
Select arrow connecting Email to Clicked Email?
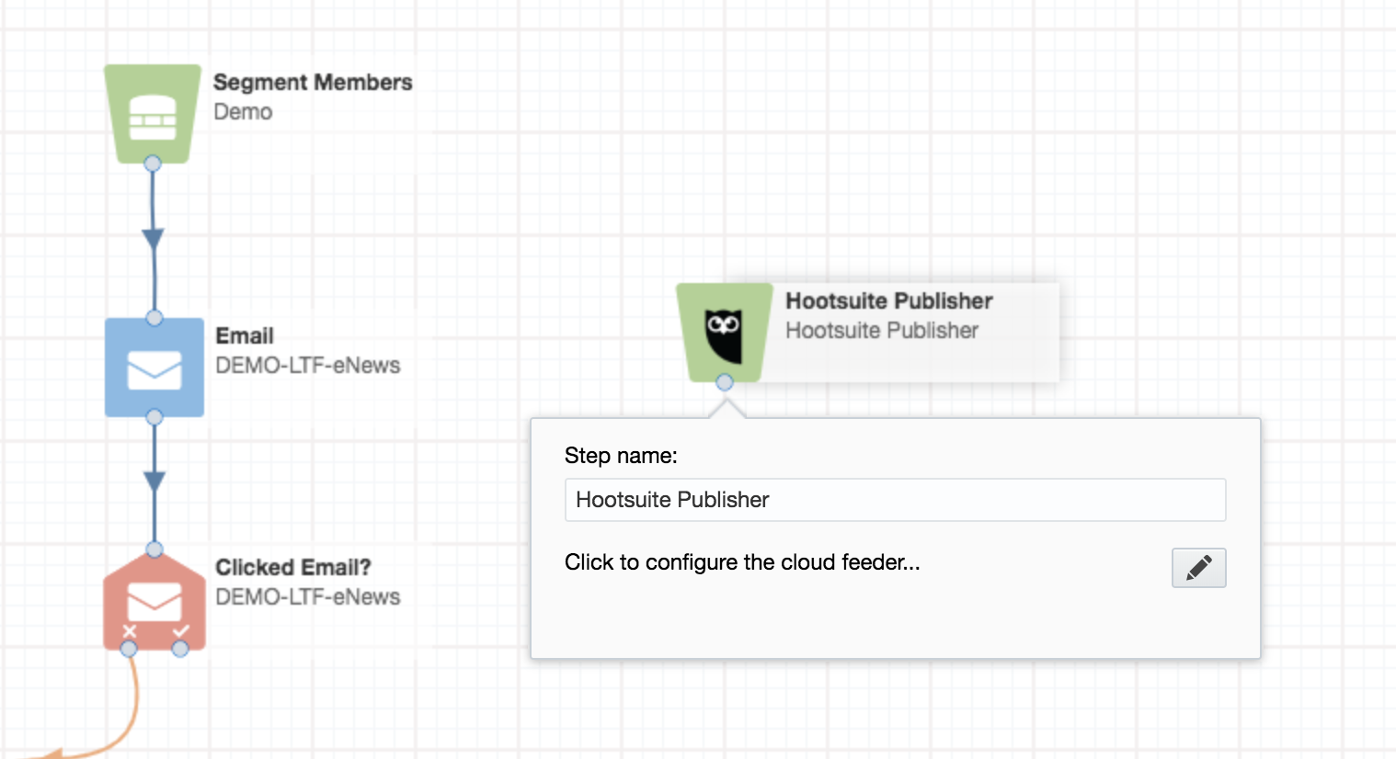[154, 481]
